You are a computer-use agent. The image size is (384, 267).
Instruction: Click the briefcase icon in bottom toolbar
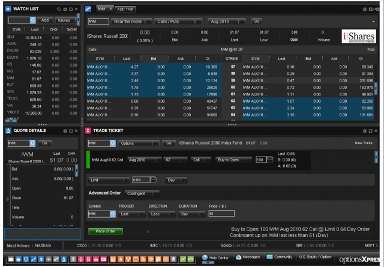point(11,259)
